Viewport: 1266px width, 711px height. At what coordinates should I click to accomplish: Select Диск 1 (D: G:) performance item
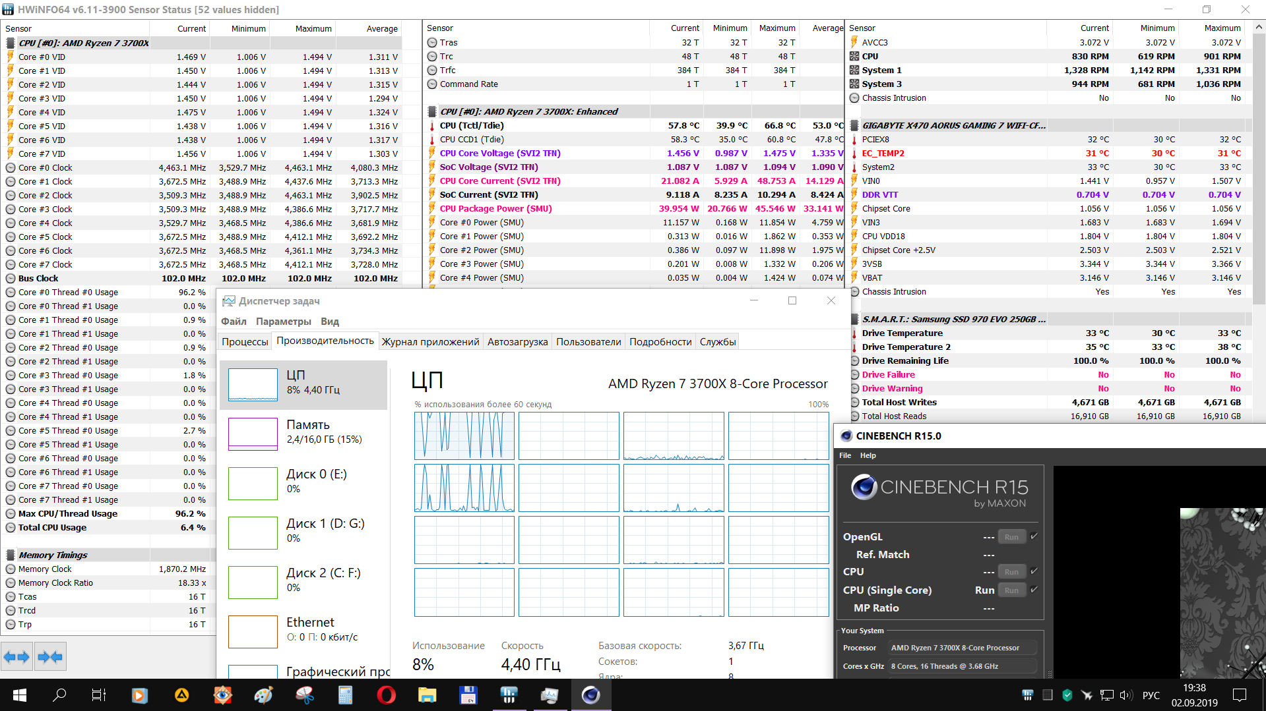(x=303, y=533)
